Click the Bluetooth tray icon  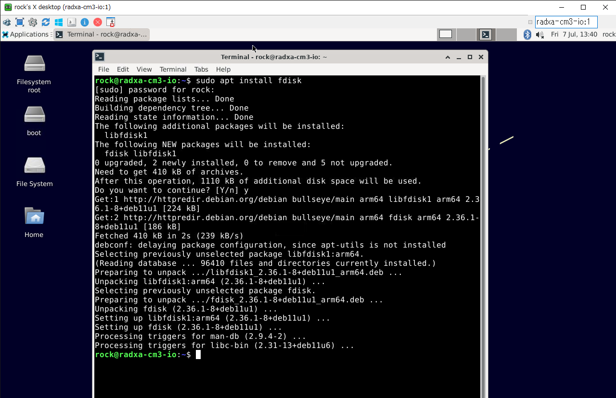pyautogui.click(x=527, y=34)
